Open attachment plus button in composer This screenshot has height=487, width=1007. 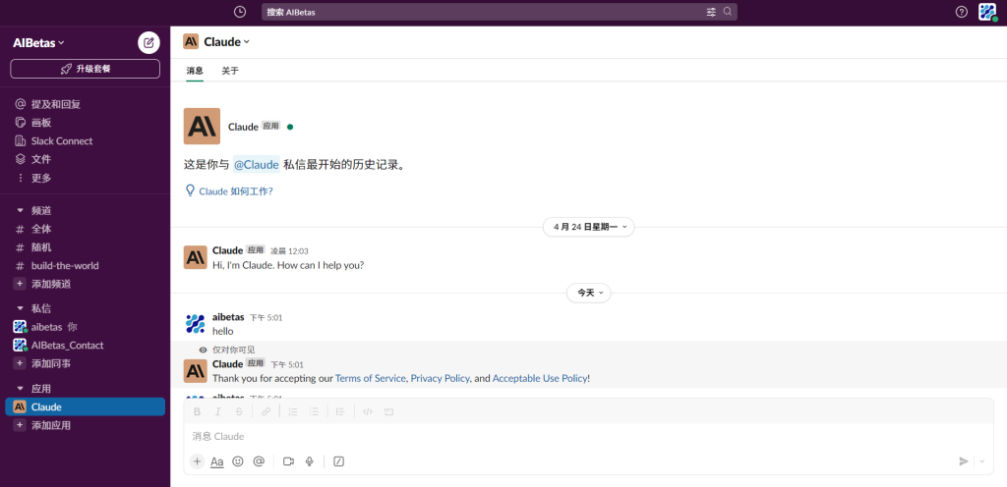pyautogui.click(x=197, y=460)
